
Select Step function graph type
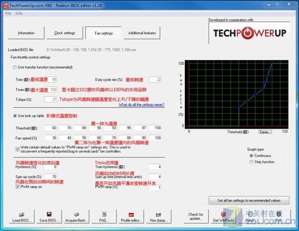(251, 162)
